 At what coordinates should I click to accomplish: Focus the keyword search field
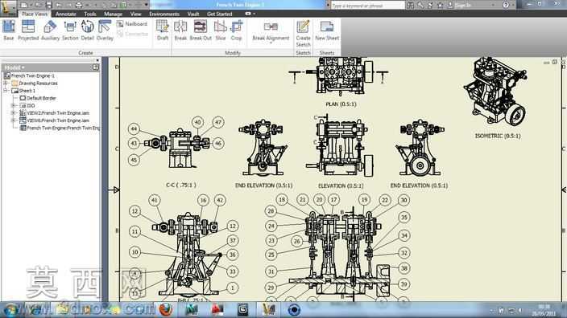tap(367, 6)
